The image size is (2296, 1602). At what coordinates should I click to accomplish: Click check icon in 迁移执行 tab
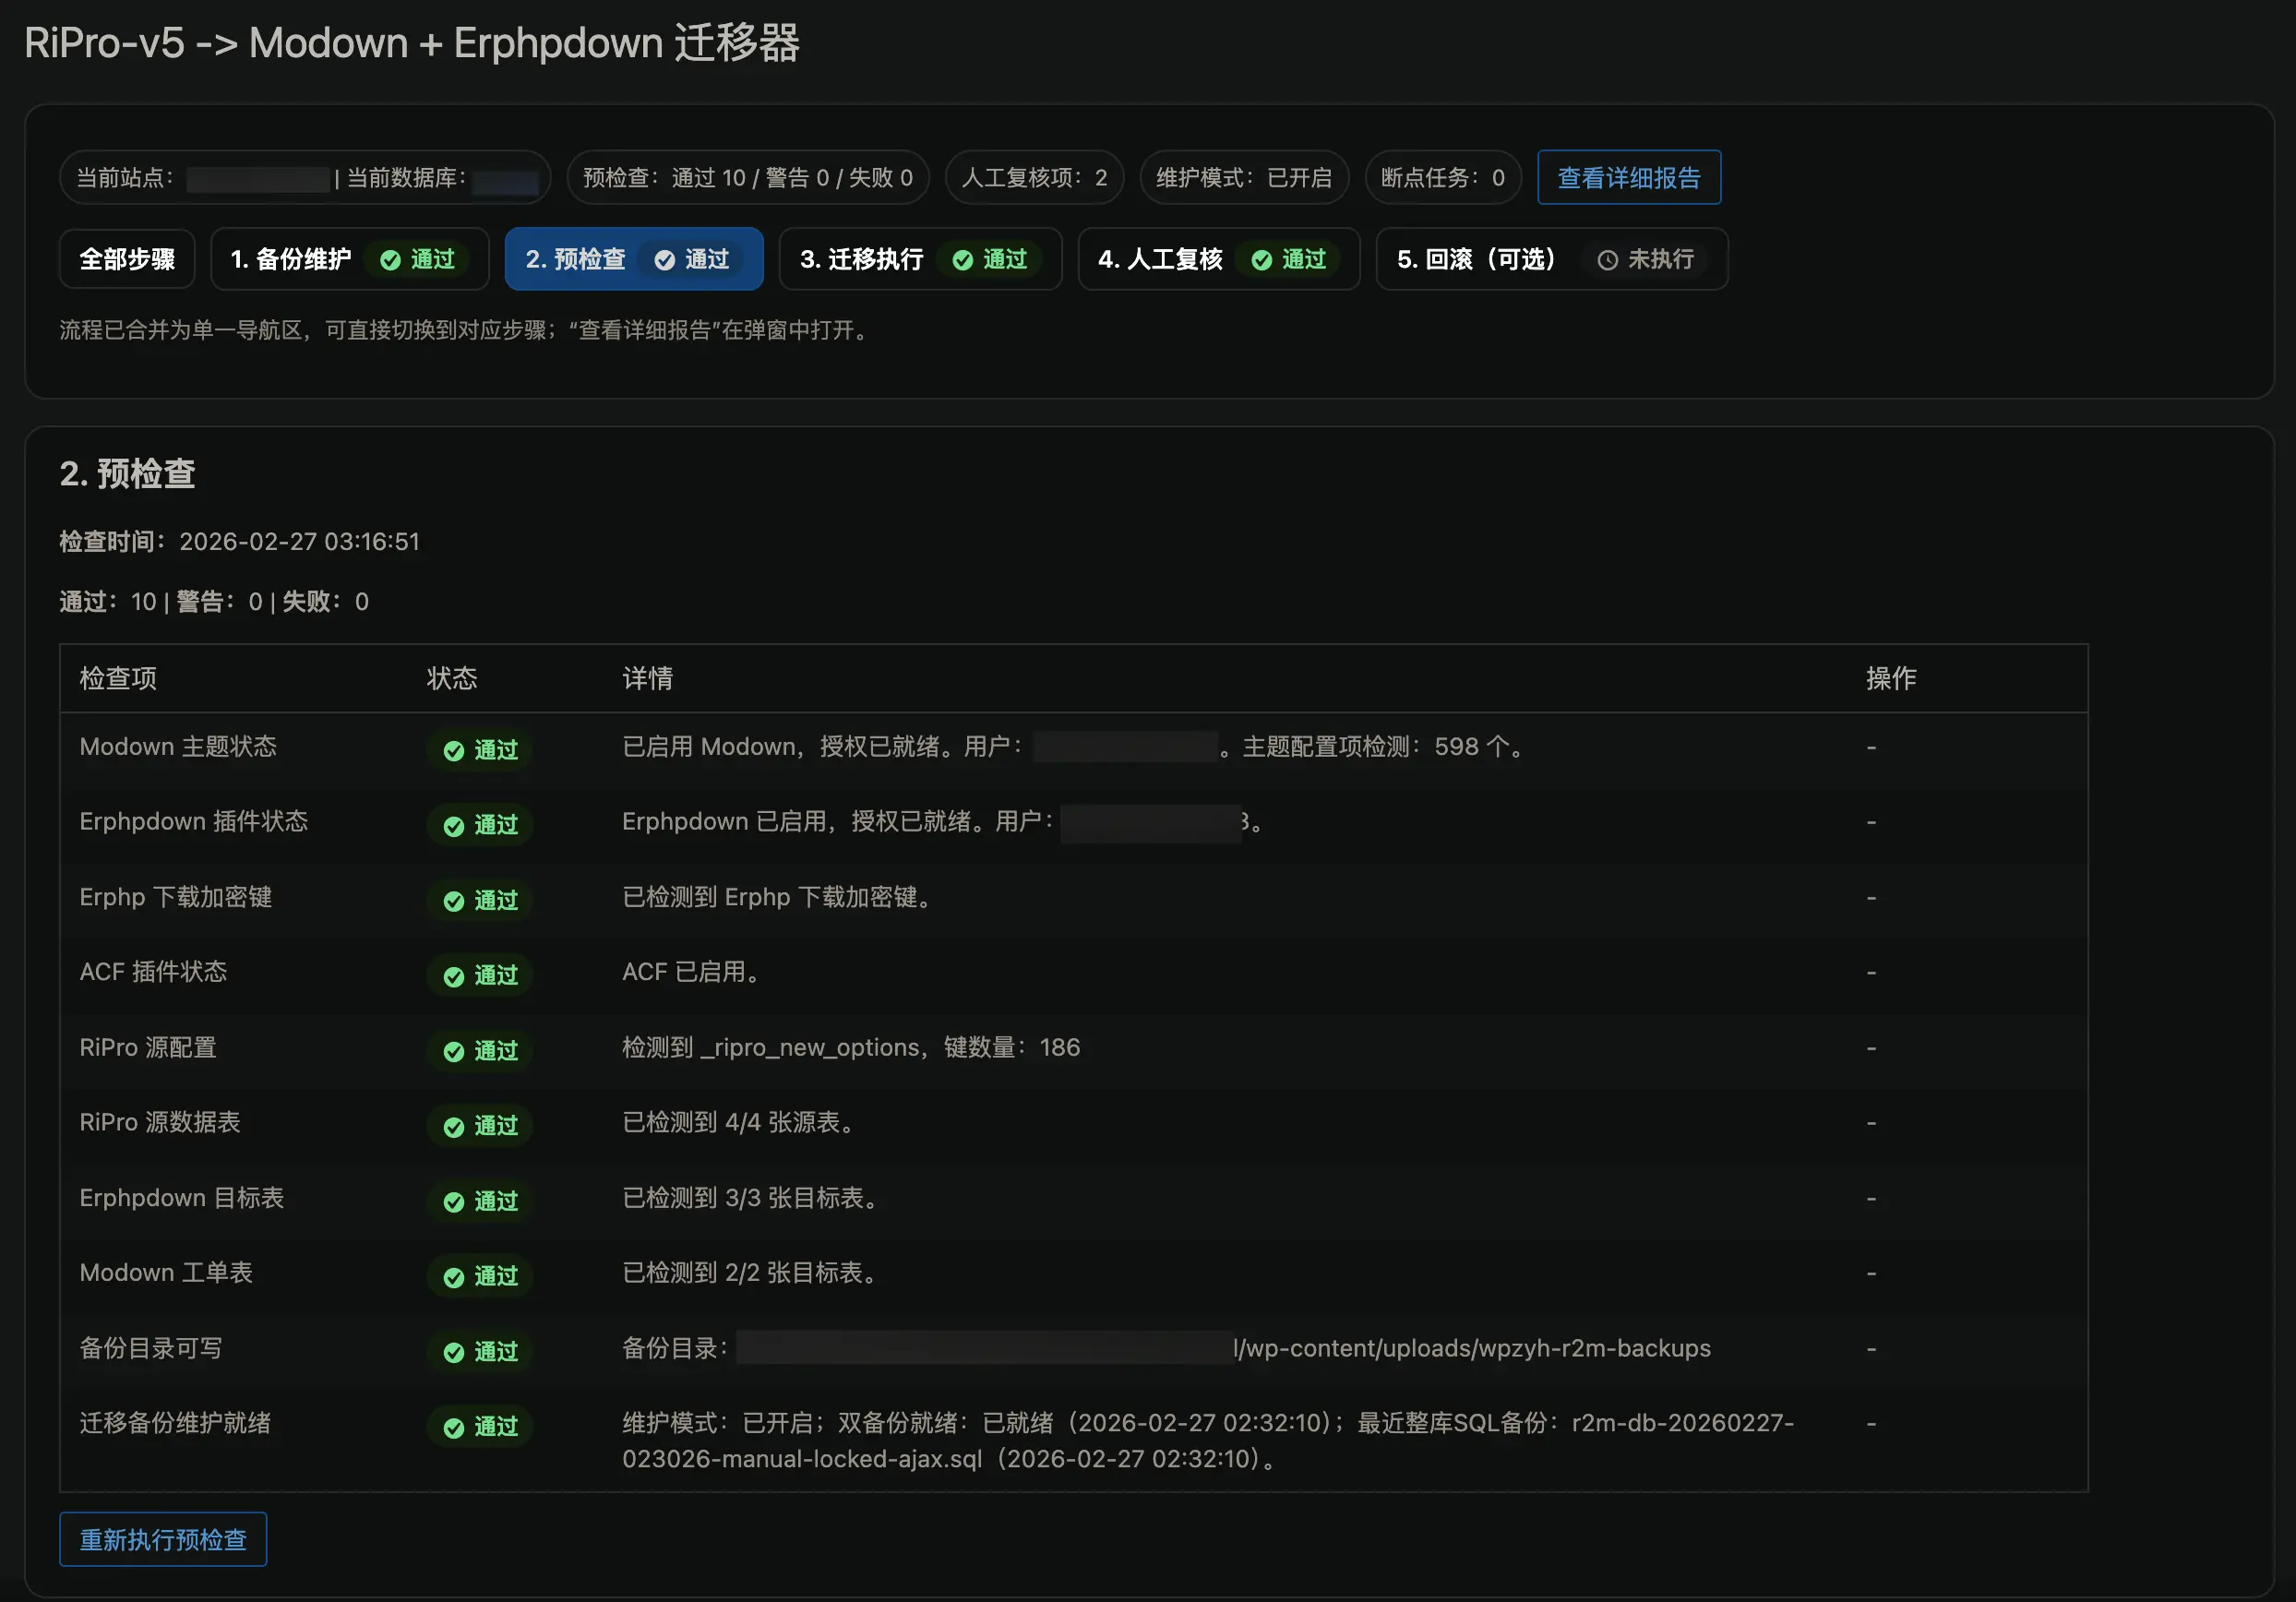(x=962, y=260)
